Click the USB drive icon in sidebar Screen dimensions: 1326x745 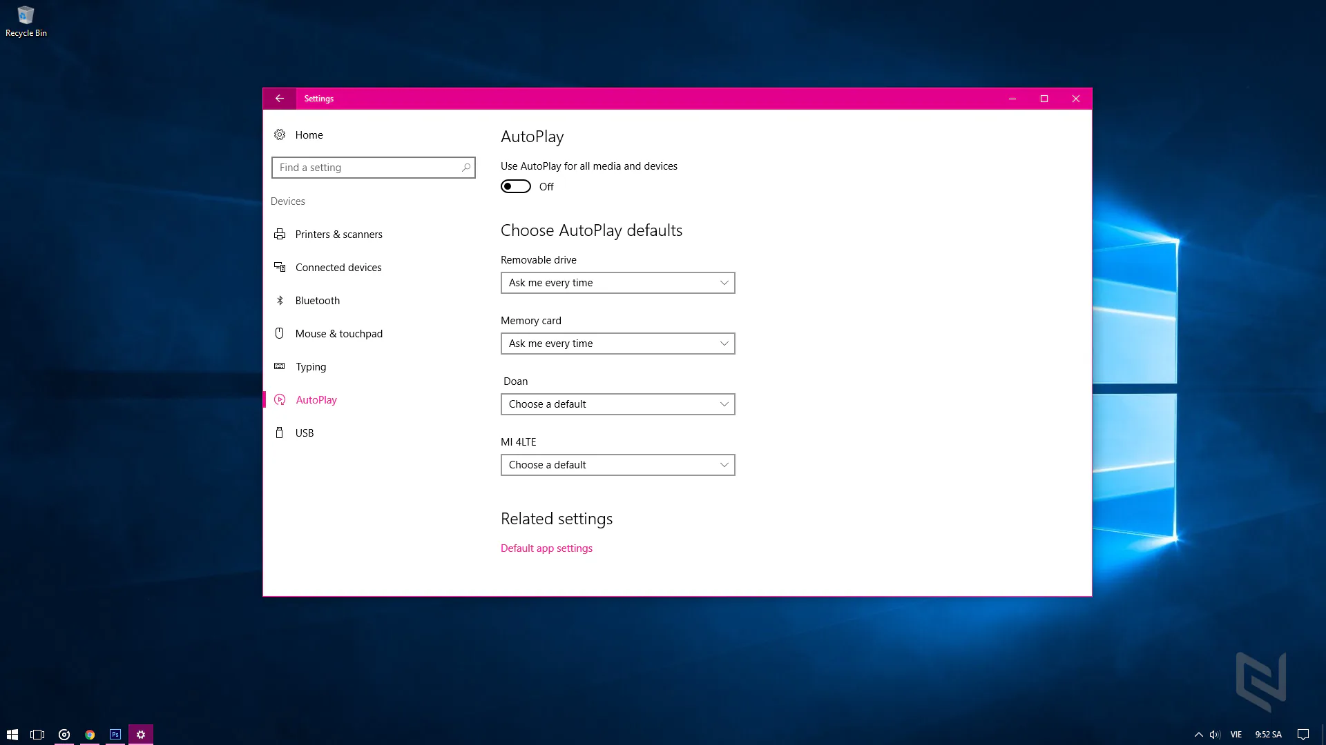click(280, 433)
